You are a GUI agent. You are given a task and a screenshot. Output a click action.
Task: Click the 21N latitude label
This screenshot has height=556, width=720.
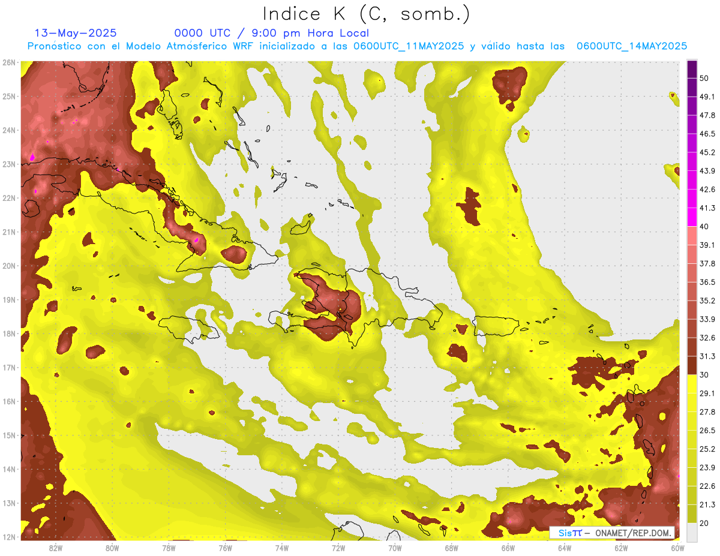(x=9, y=232)
